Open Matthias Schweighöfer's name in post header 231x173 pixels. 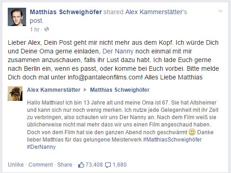coord(66,12)
